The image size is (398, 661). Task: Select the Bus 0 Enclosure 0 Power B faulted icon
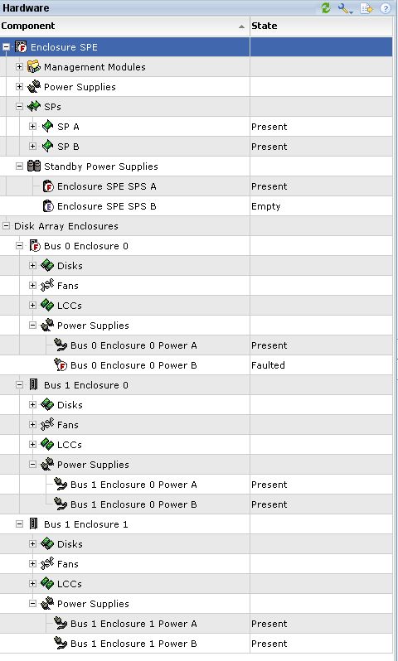pos(61,365)
